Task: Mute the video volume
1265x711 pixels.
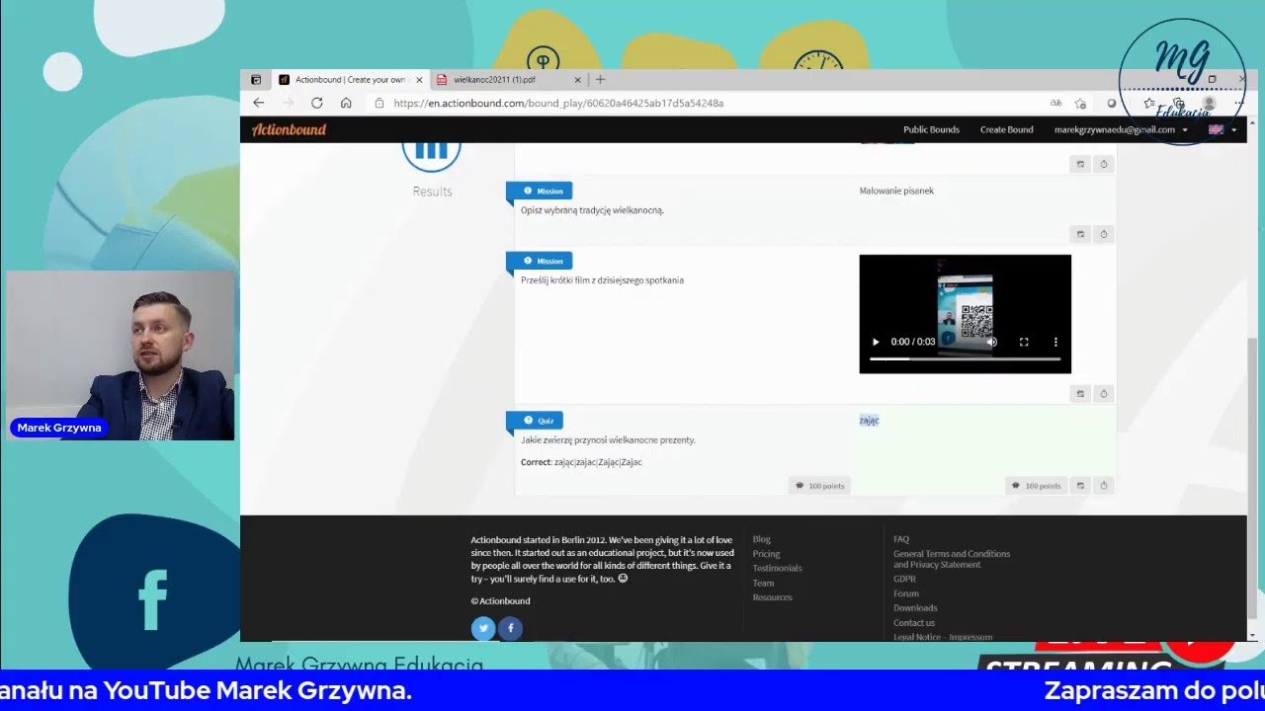Action: [991, 342]
